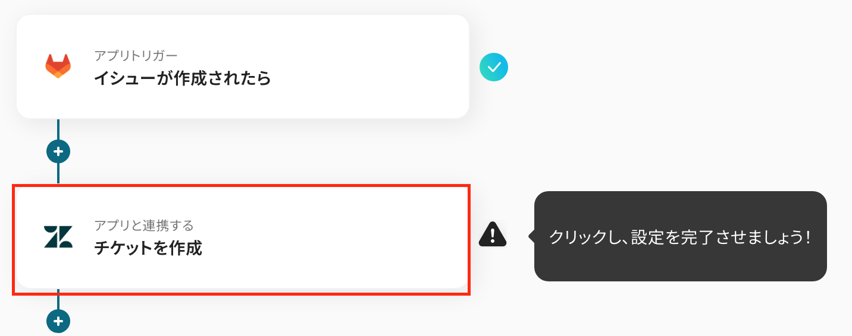Viewport: 852px width, 336px height.
Task: Select the GitLab trigger card's blank area
Action: pyautogui.click(x=357, y=66)
